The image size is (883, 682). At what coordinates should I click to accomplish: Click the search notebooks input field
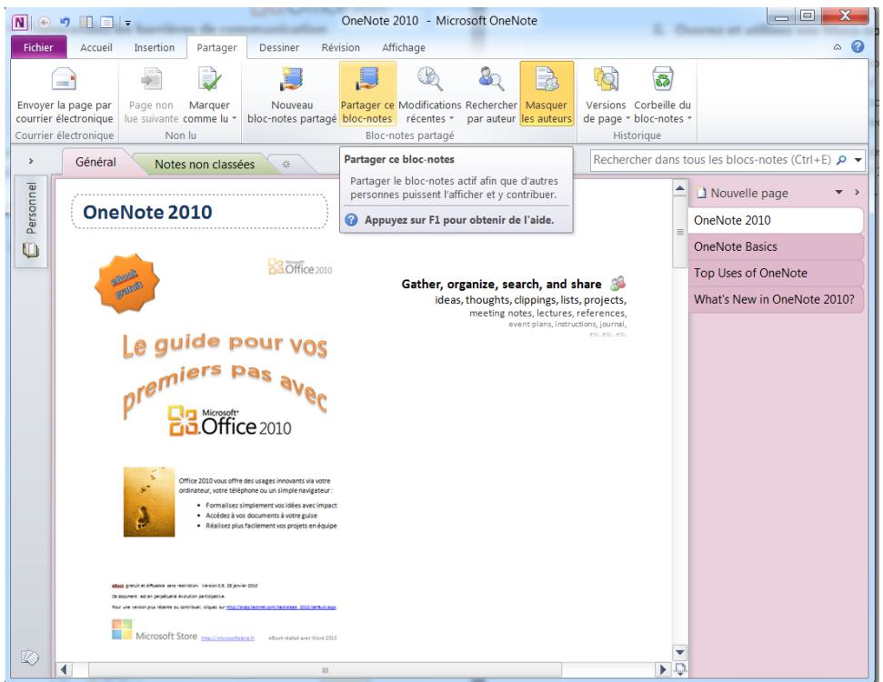(x=712, y=160)
